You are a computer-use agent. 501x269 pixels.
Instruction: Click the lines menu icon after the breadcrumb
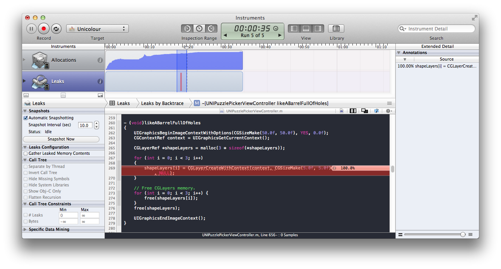[390, 103]
